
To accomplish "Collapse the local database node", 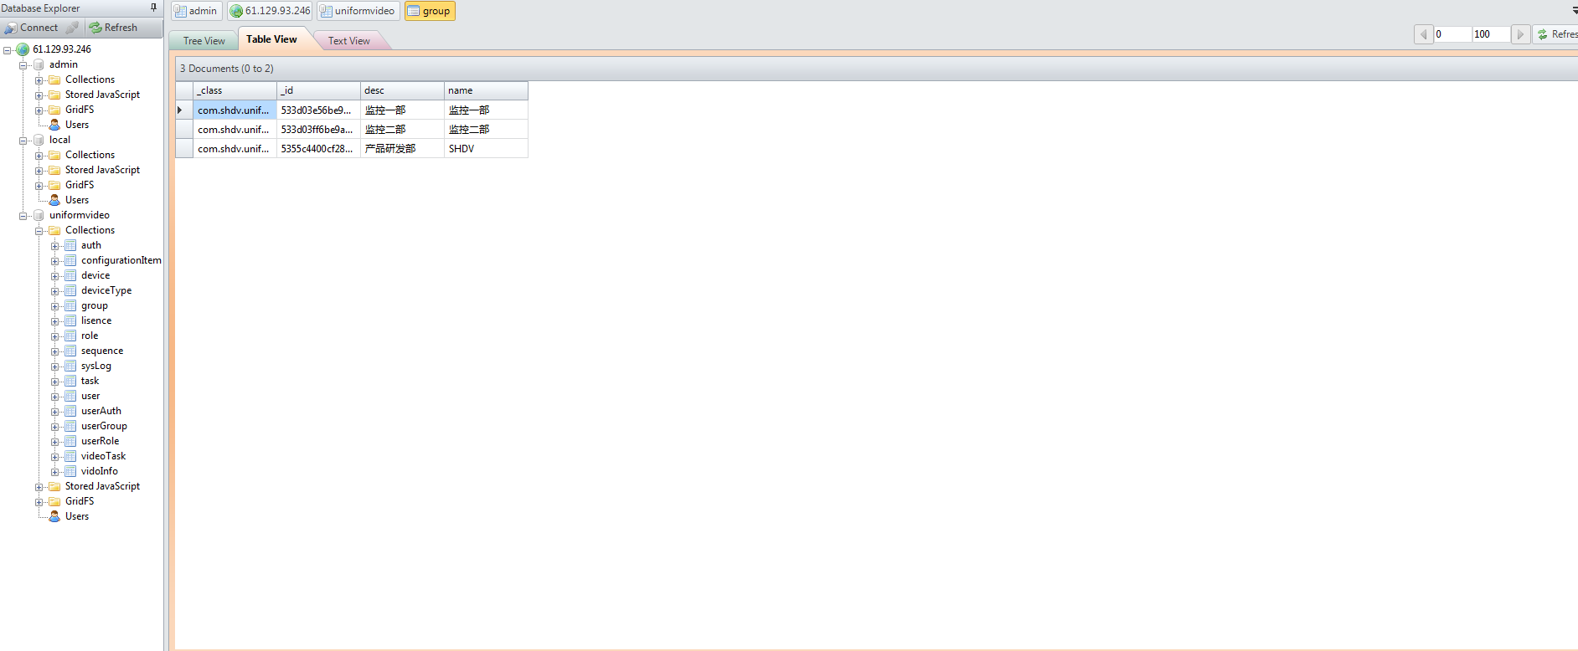I will (x=23, y=141).
